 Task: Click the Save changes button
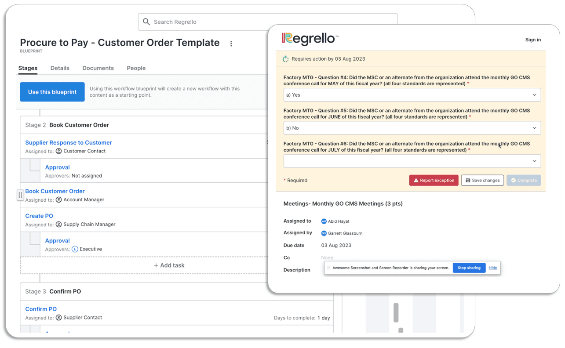(482, 180)
